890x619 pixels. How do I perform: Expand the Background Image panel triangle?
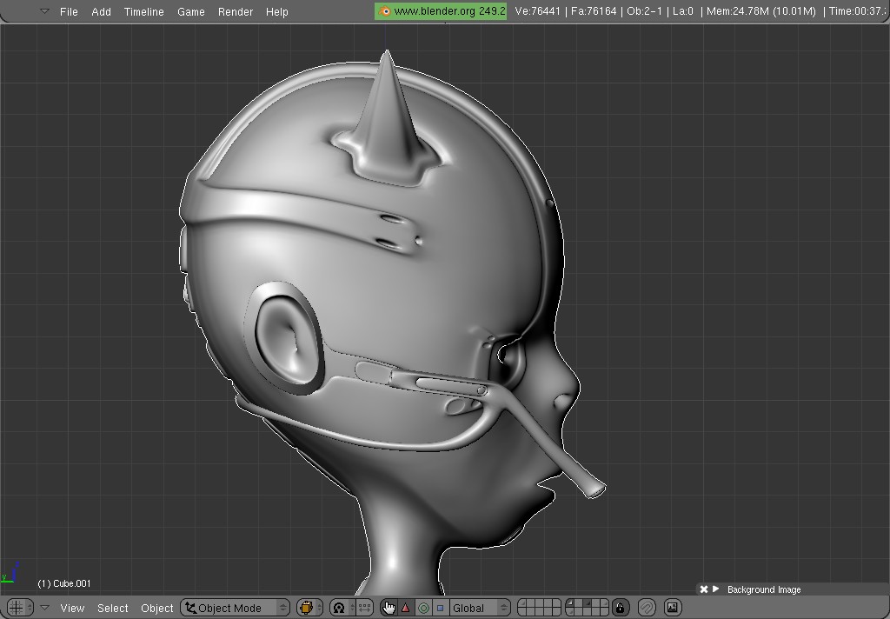tap(716, 589)
